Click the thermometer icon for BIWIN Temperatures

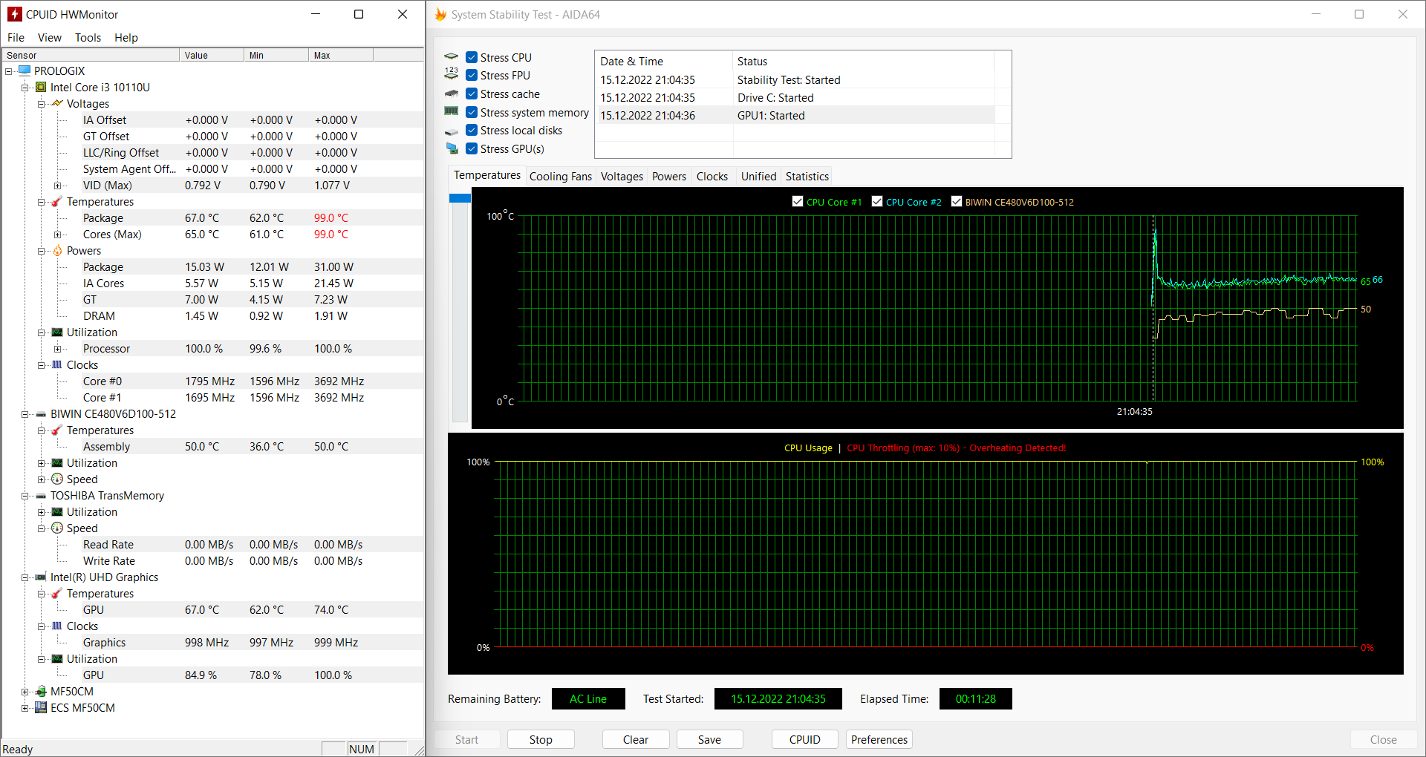coord(57,430)
